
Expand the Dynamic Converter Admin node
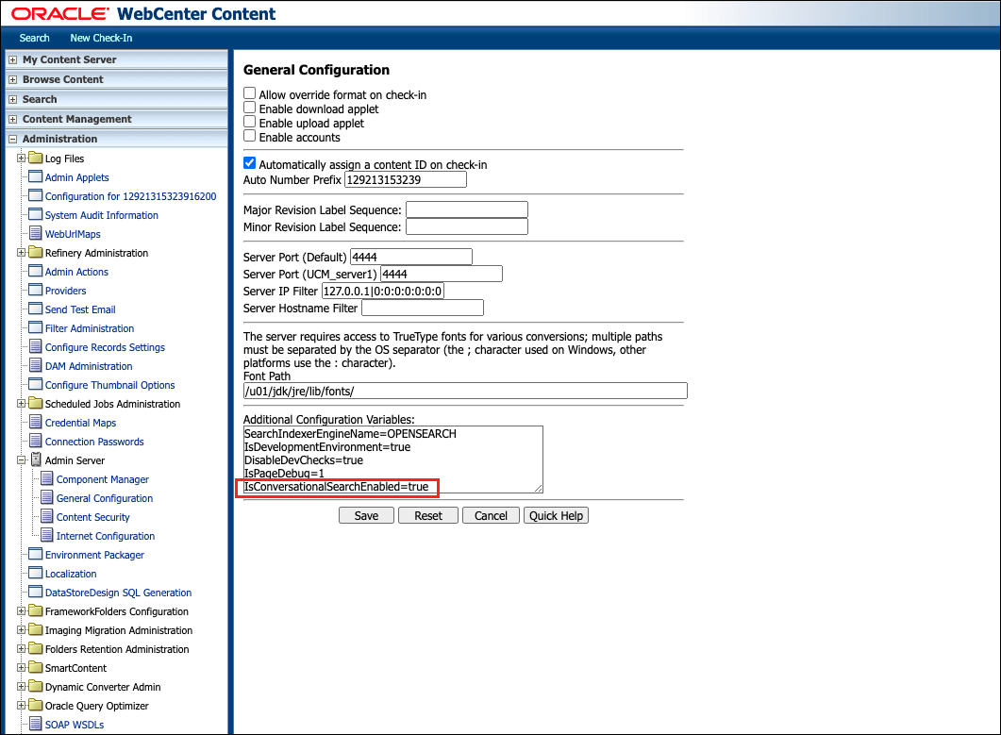coord(21,687)
